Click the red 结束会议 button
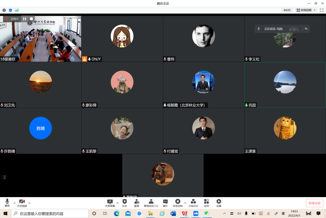 [x=314, y=203]
